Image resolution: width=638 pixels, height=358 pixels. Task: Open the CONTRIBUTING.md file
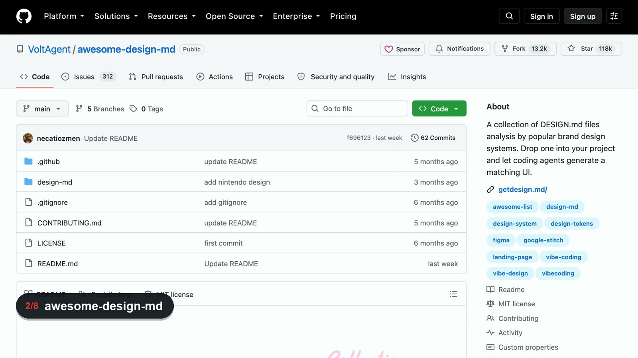click(69, 223)
